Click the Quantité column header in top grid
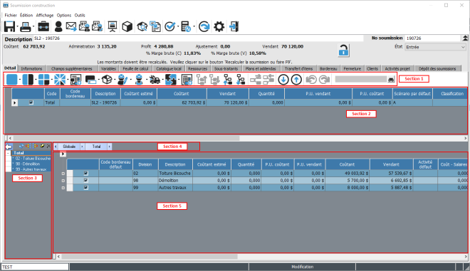 click(x=266, y=93)
